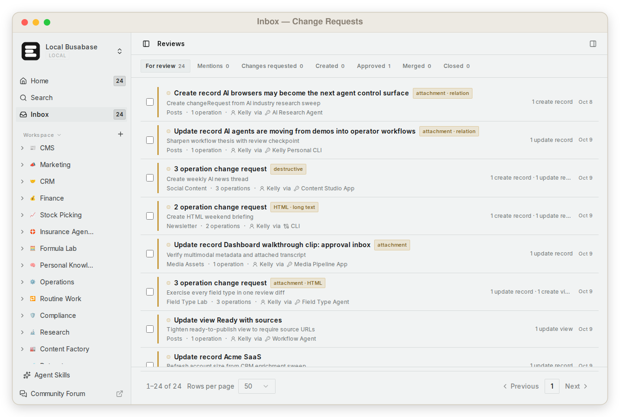Select page 1 button
The image size is (620, 417).
coord(552,386)
